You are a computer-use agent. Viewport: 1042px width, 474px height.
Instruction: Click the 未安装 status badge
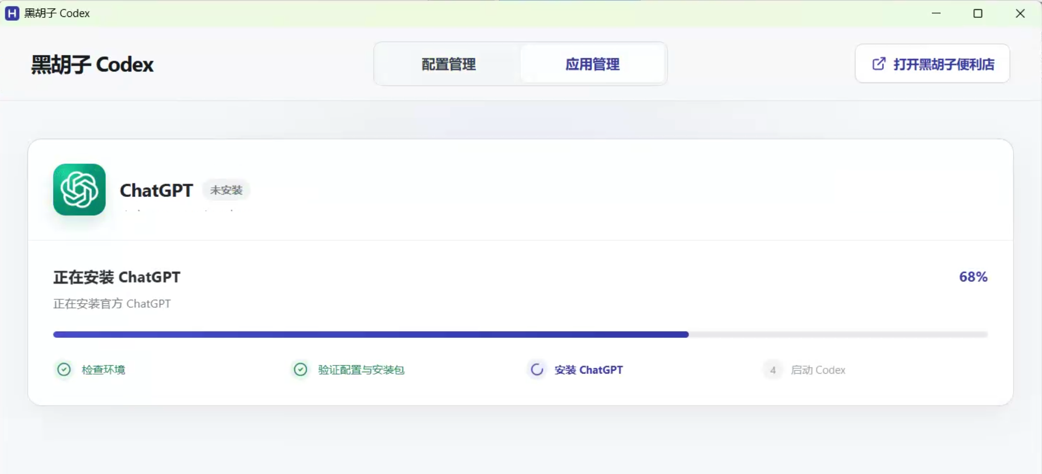(226, 190)
